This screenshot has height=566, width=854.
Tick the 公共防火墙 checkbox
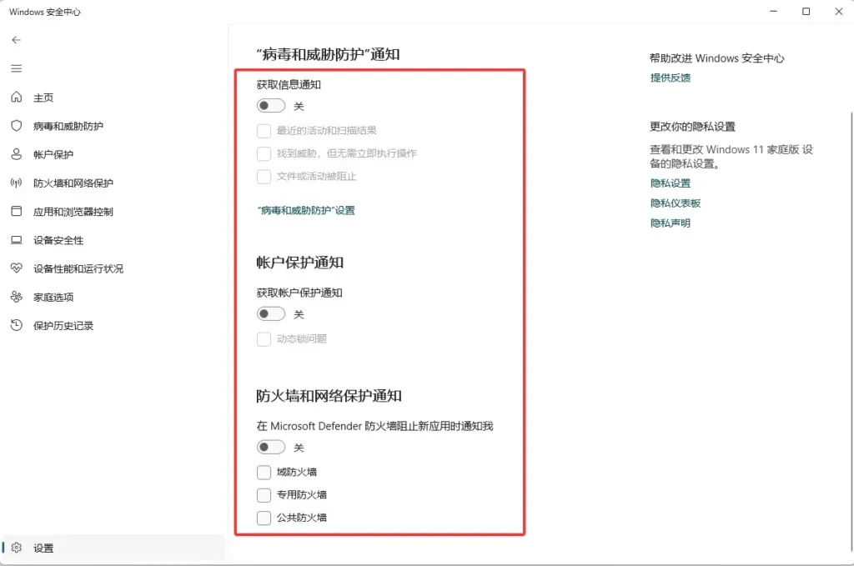[264, 518]
